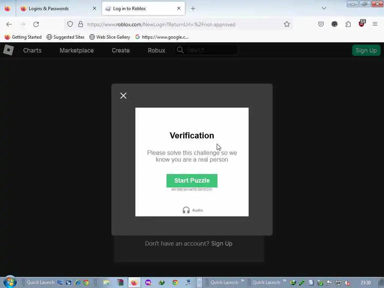Screen dimensions: 384x288
Task: Expand the second Quick Launch chevron
Action: 285,280
